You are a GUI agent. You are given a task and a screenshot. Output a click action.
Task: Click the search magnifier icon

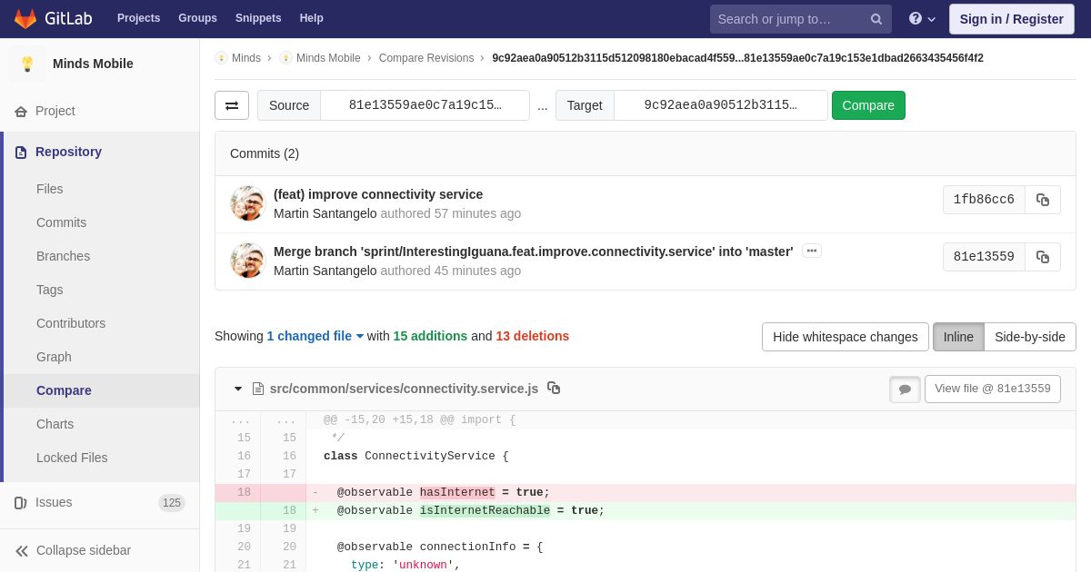tap(876, 19)
